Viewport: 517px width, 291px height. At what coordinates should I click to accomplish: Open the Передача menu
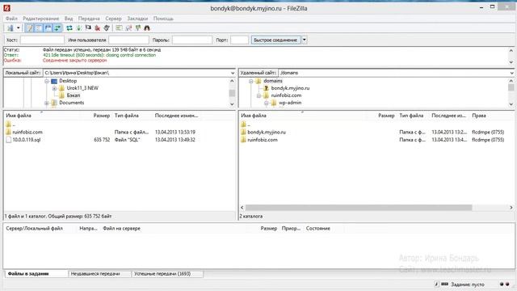(x=89, y=19)
